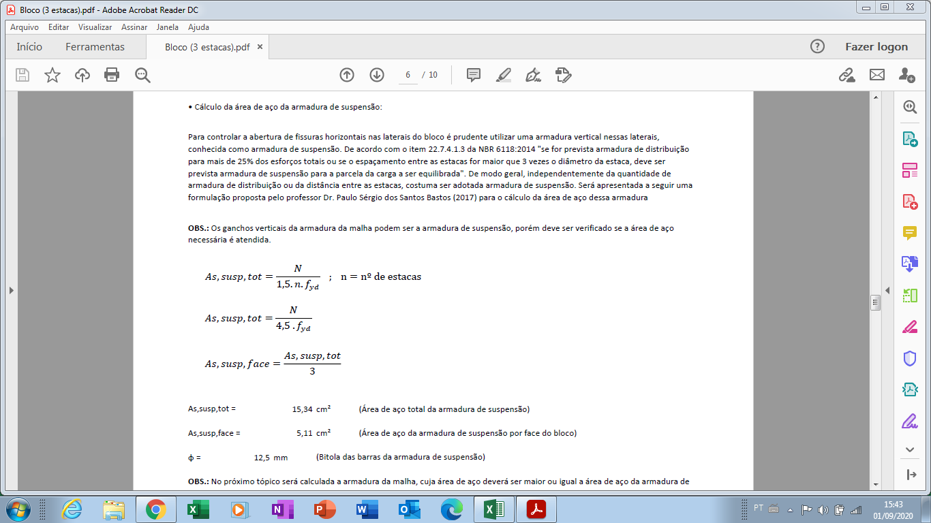The image size is (931, 523).
Task: Open the Windows Start menu
Action: point(16,509)
